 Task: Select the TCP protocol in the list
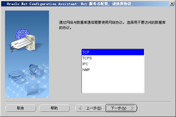[x=113, y=52]
